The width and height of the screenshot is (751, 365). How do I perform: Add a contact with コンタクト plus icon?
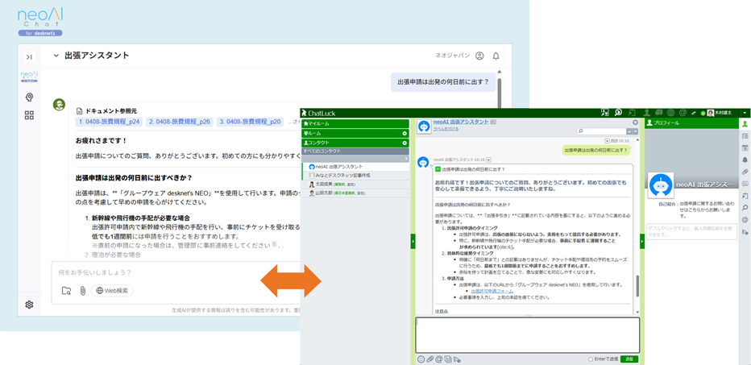pos(405,143)
